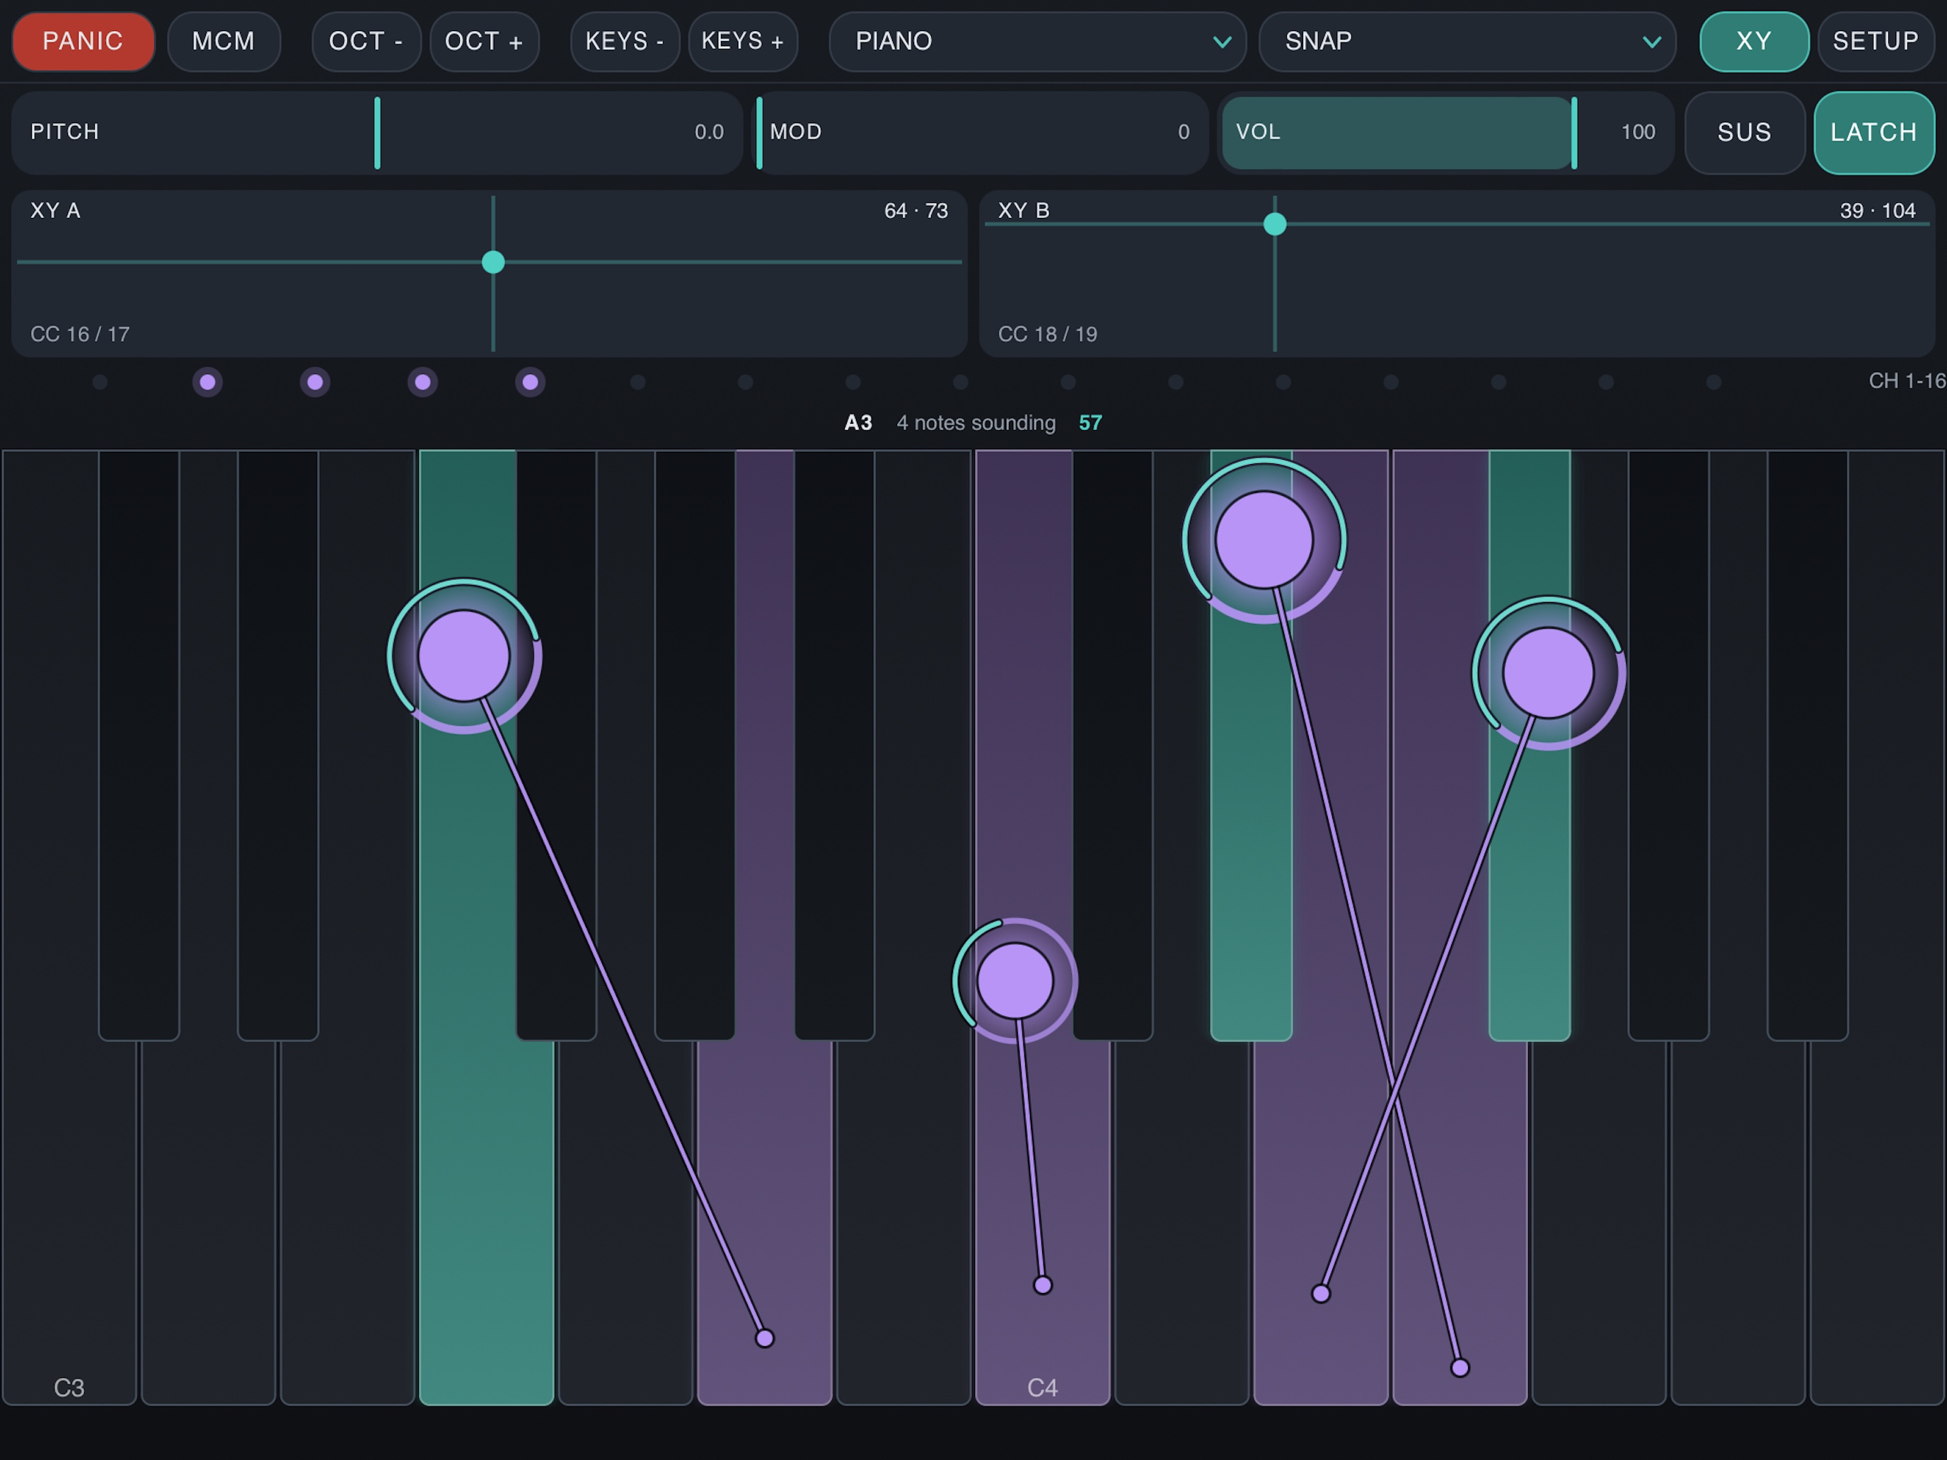
Task: Click the small touch origin dot on F4 key
Action: (1460, 1367)
